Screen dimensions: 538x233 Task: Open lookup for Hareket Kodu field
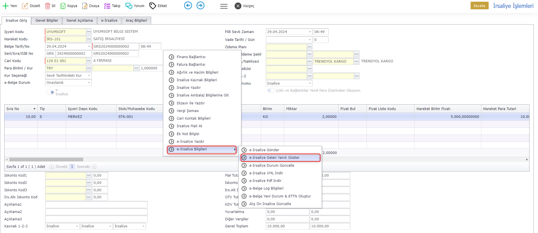[89, 39]
